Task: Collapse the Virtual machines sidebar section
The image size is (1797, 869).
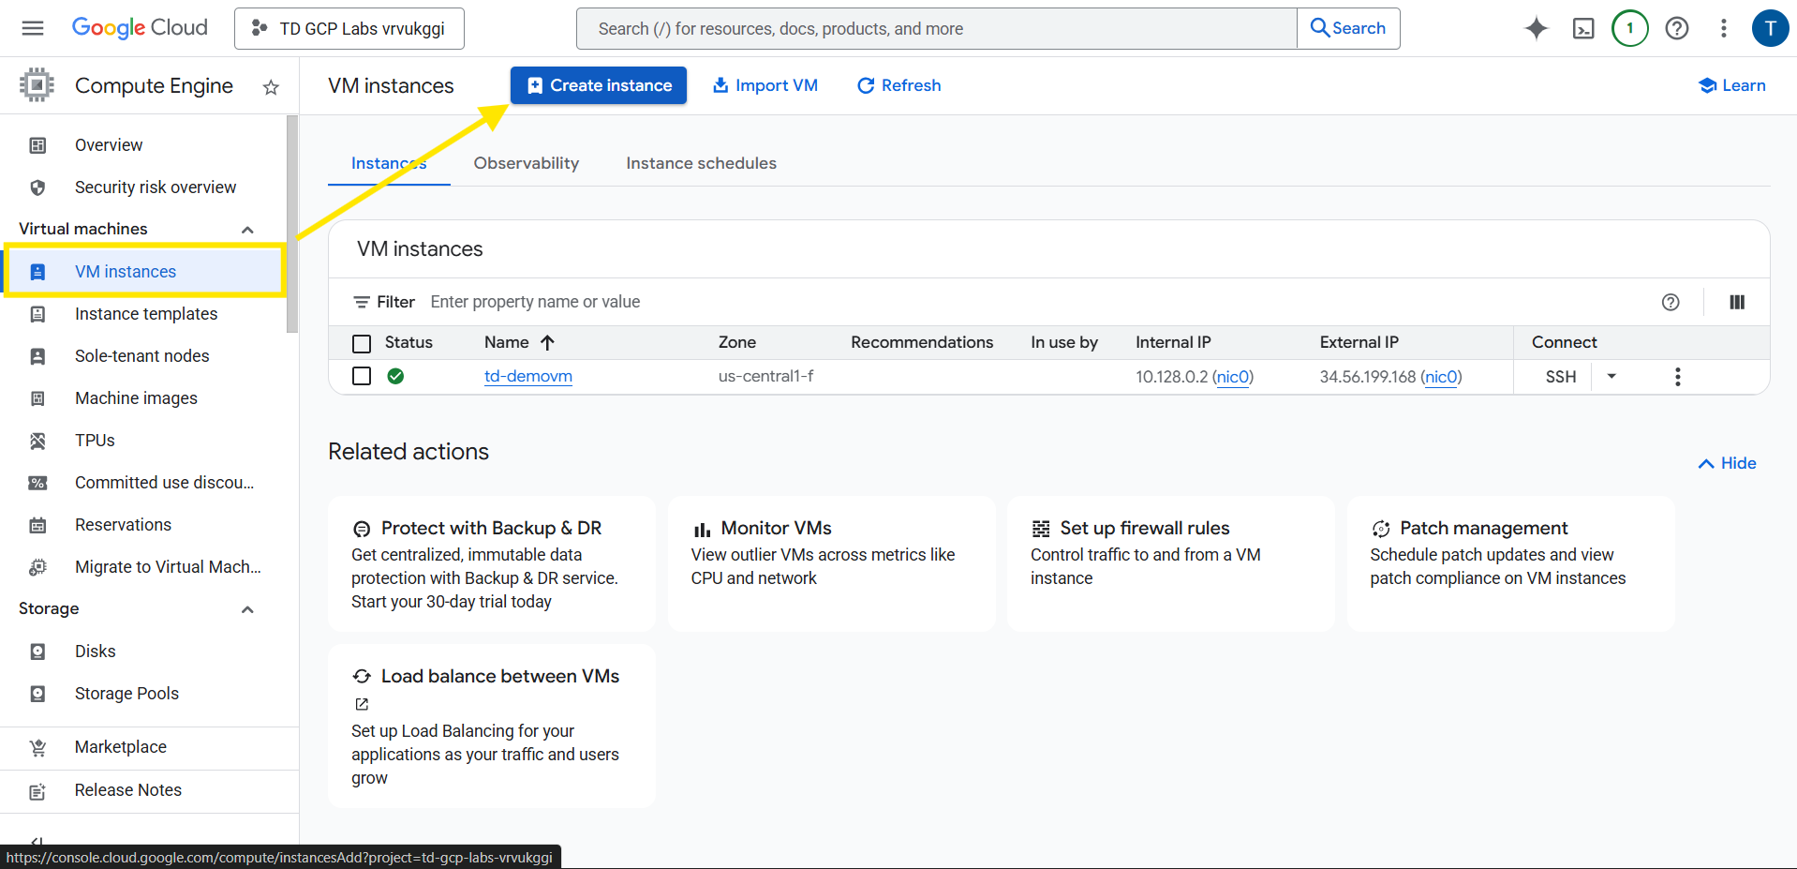Action: coord(247,230)
